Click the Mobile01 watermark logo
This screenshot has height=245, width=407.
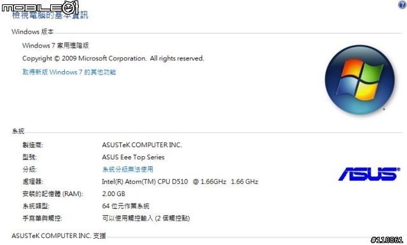[40, 7]
